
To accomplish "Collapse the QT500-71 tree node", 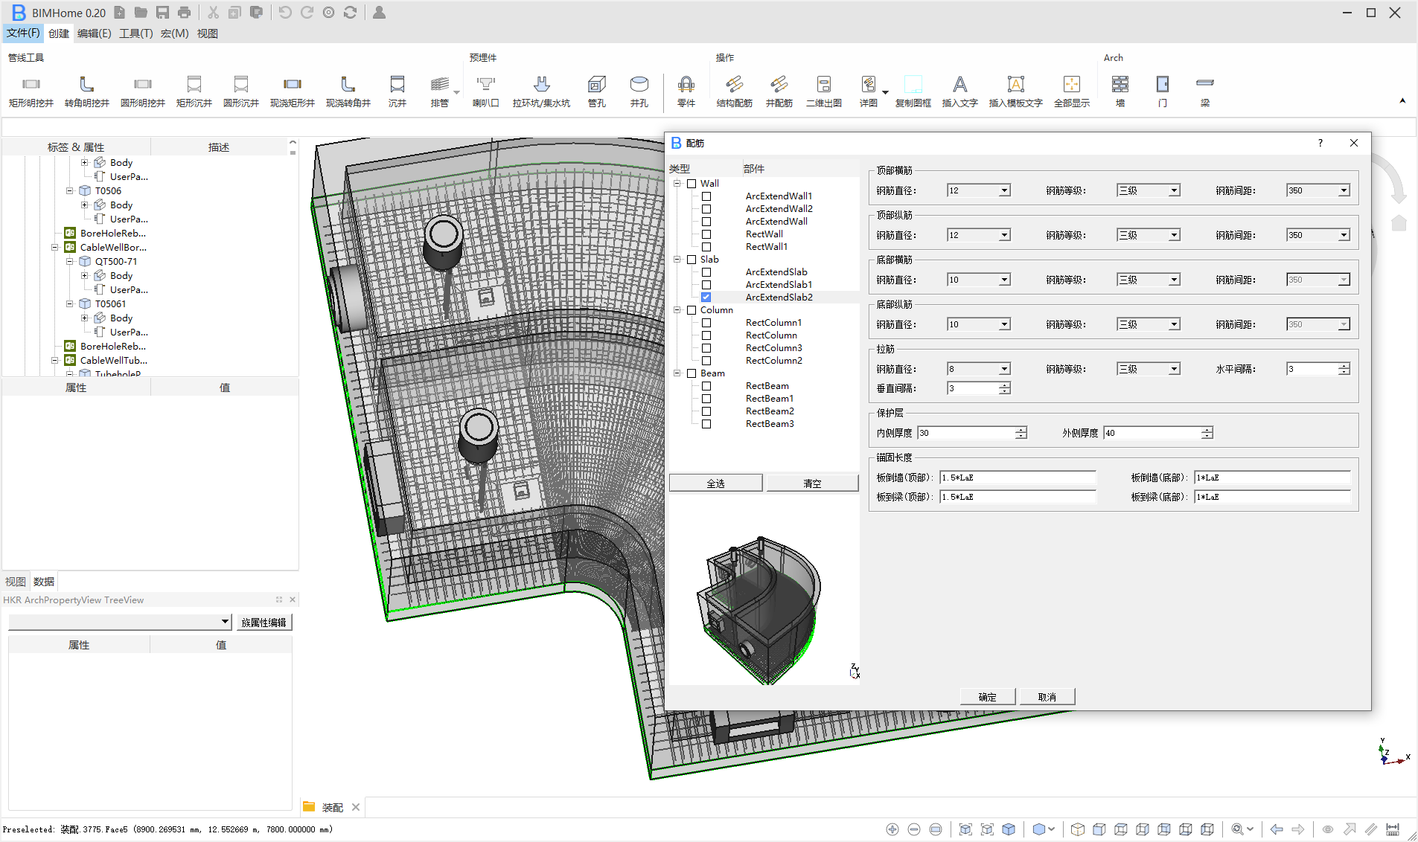I will click(70, 262).
